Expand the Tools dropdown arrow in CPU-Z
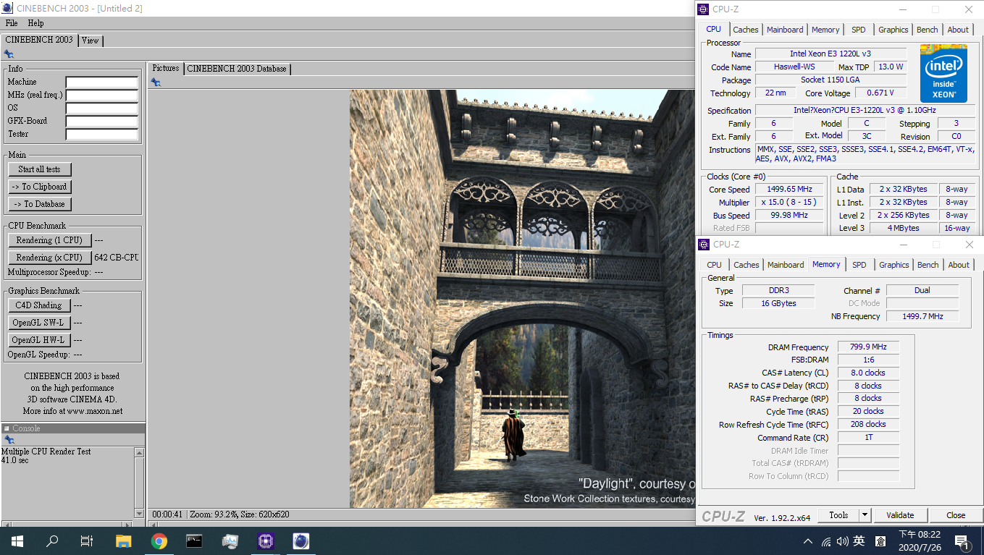This screenshot has width=984, height=555. pyautogui.click(x=865, y=515)
